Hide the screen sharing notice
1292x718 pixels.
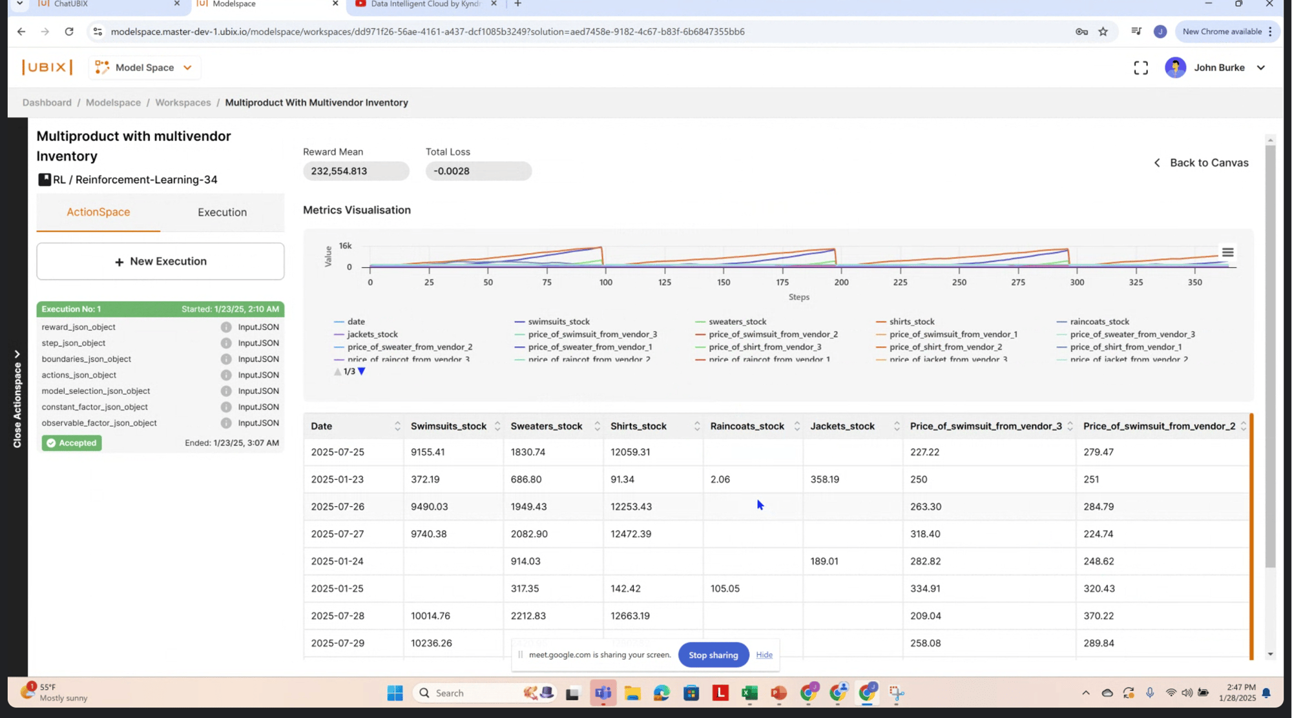click(x=764, y=655)
